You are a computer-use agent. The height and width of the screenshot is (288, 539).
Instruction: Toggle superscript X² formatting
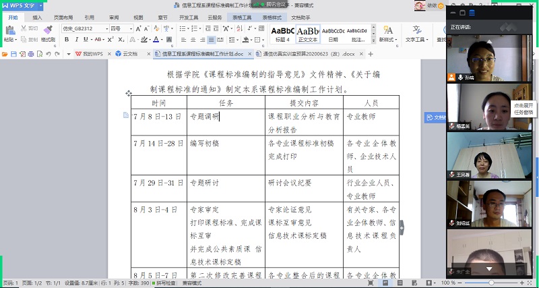point(110,40)
